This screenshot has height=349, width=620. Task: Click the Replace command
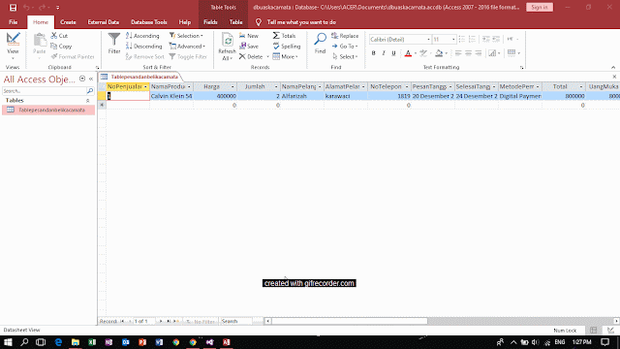click(345, 36)
